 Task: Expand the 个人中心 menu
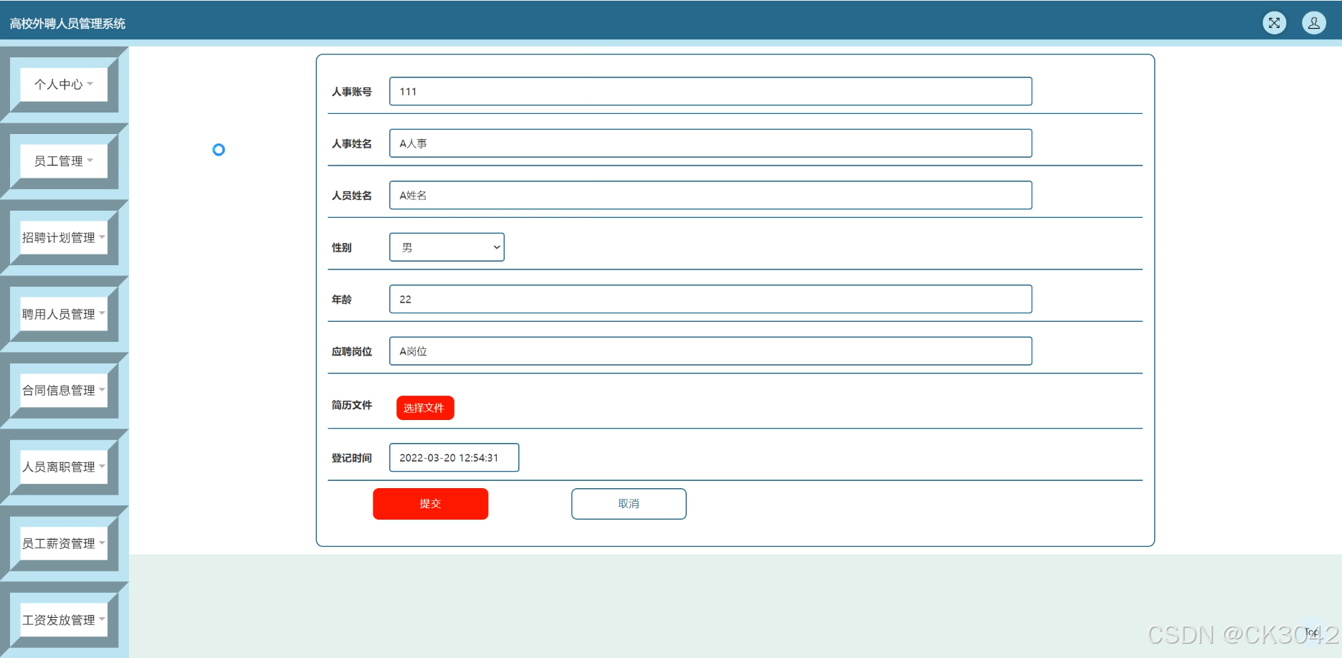coord(64,84)
